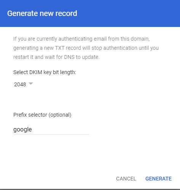Click the Prefix selector (optional) label
180x190 pixels.
pos(42,115)
